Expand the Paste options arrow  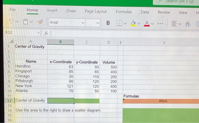[31, 22]
